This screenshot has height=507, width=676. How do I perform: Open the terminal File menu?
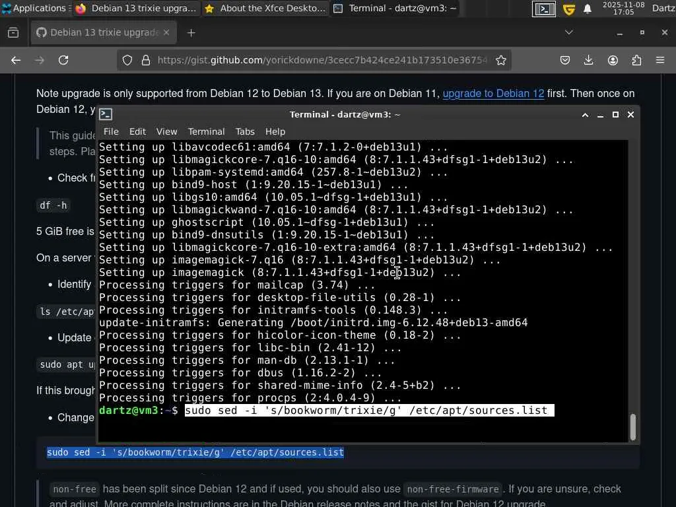111,131
